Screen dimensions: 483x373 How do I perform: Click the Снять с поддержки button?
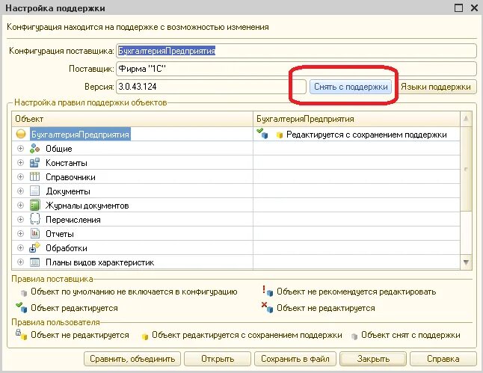tap(351, 87)
